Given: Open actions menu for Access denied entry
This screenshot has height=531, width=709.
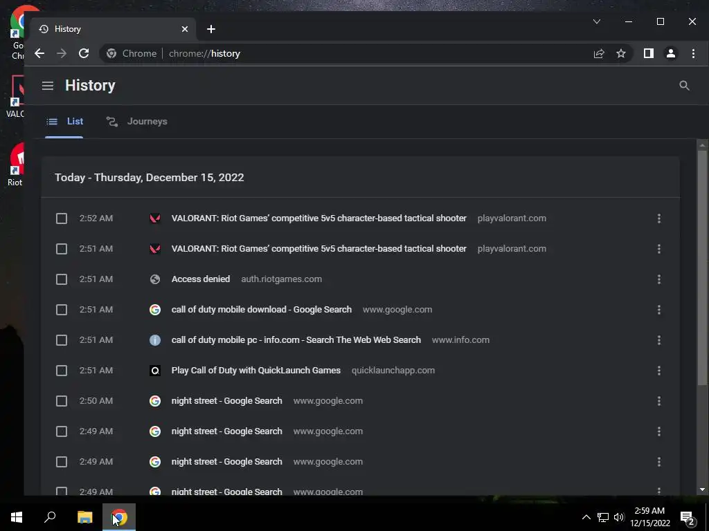Looking at the screenshot, I should coord(659,279).
